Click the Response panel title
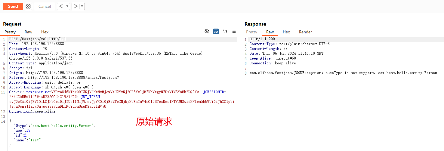This screenshot has width=444, height=151. coord(255,24)
